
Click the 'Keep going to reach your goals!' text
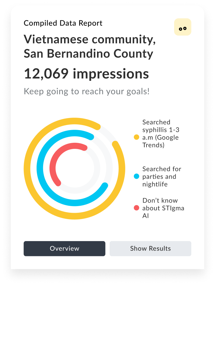[87, 92]
